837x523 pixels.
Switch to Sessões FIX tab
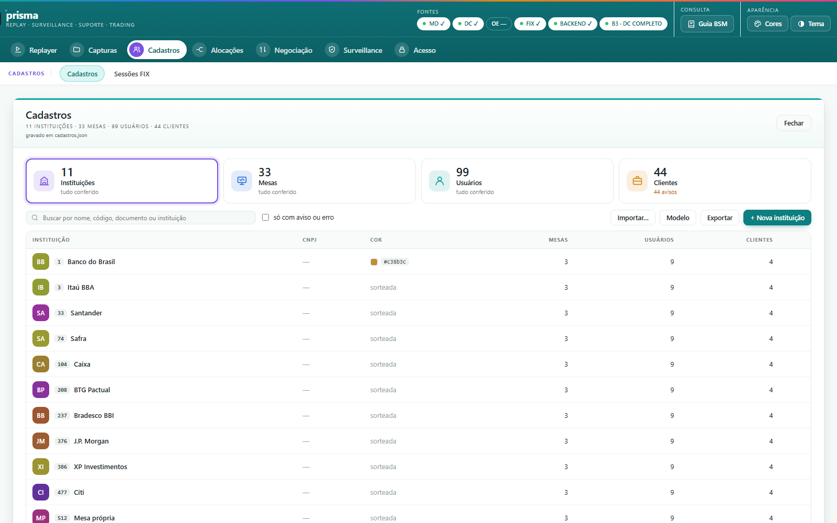click(x=132, y=74)
